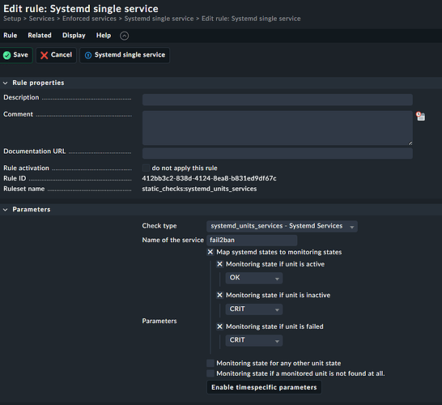Uncheck 'Monitoring state if unit is failed'
This screenshot has height=405, width=442.
point(220,326)
